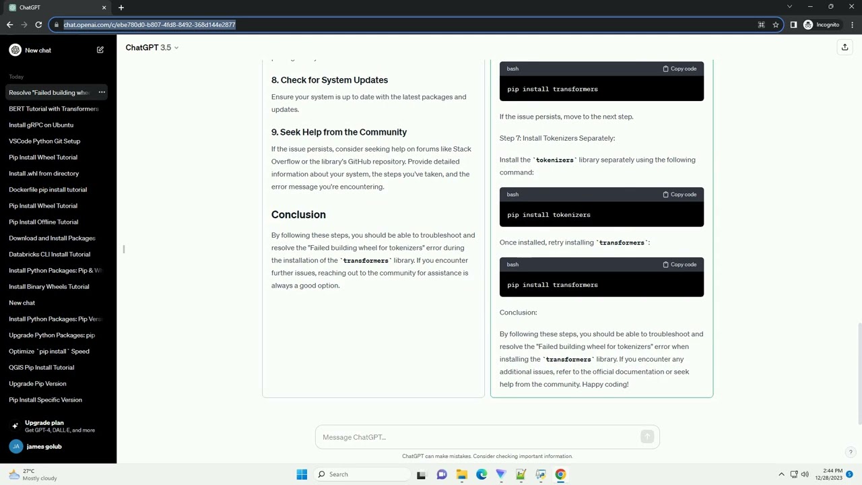This screenshot has height=485, width=862.
Task: Open the browser side panel icon
Action: pos(793,25)
